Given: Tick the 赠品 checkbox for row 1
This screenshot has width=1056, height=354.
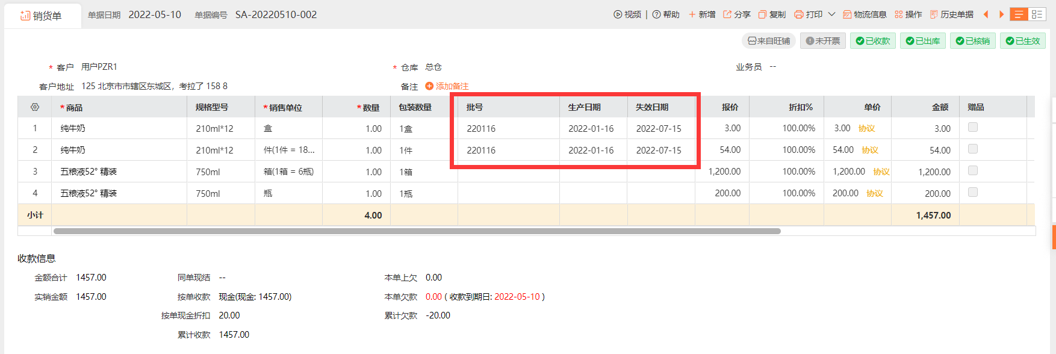Looking at the screenshot, I should click(972, 128).
